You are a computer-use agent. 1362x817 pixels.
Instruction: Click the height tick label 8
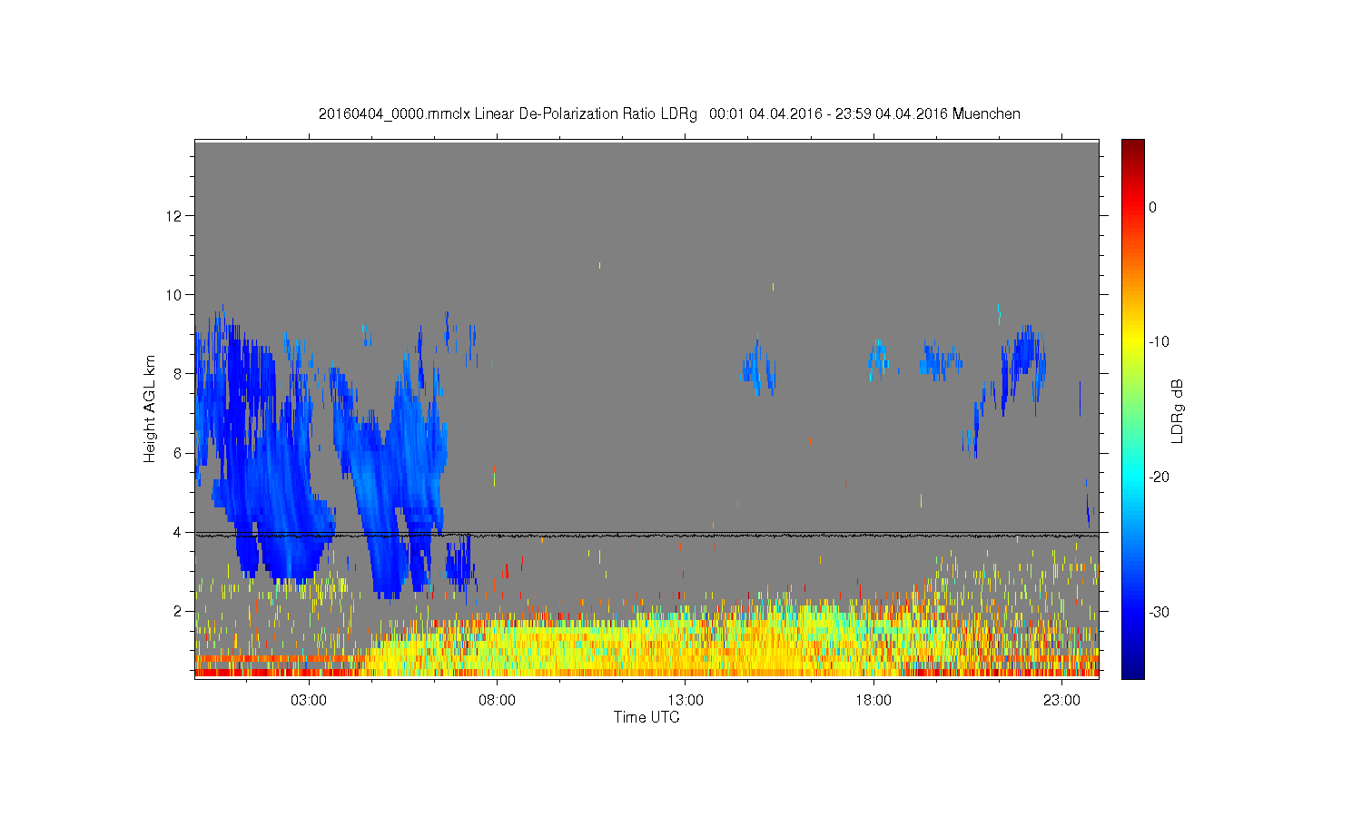(179, 373)
